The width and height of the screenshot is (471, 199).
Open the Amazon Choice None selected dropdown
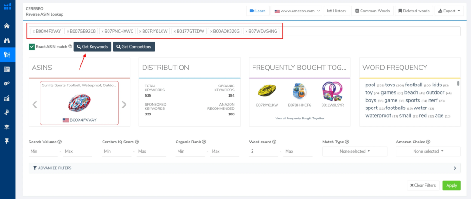pyautogui.click(x=428, y=151)
